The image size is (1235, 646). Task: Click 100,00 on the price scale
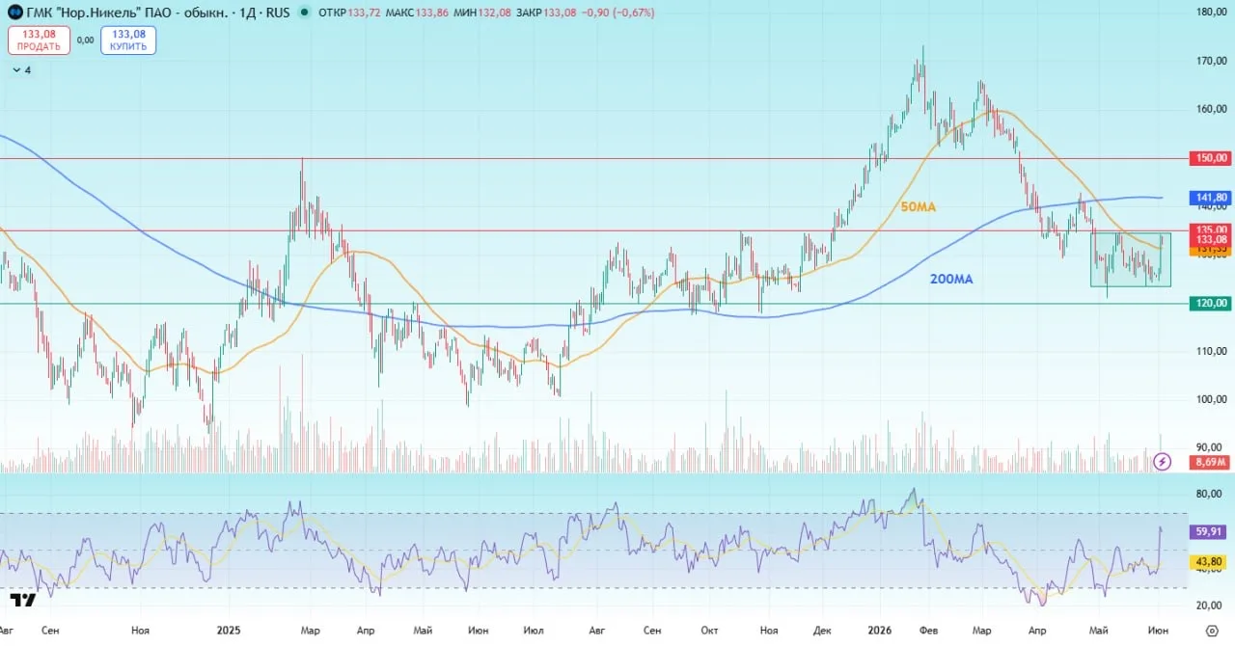[x=1212, y=399]
